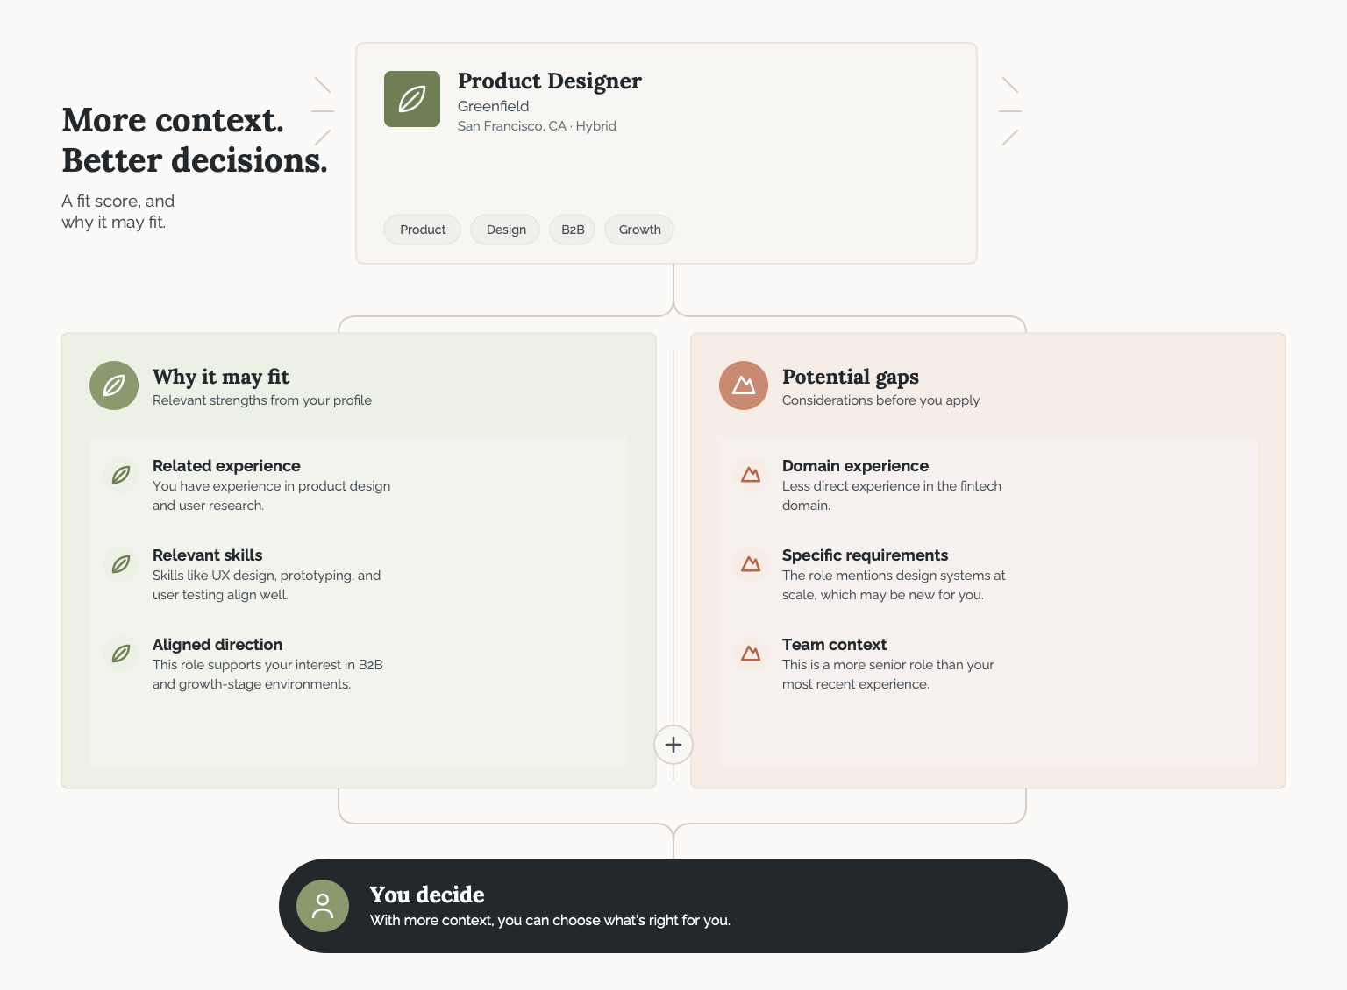Click the mountain icon next to Team context
1347x990 pixels.
click(751, 654)
